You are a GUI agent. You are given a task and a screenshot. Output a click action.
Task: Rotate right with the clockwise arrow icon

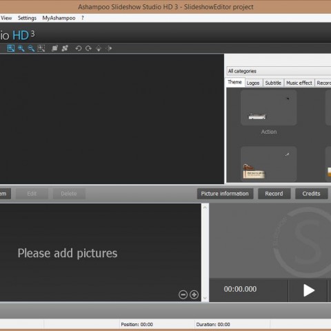(x=88, y=48)
